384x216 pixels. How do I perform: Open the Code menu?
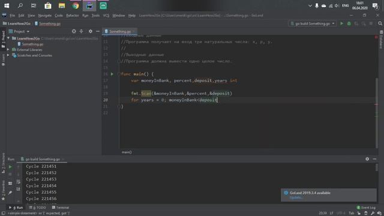[x=59, y=16]
